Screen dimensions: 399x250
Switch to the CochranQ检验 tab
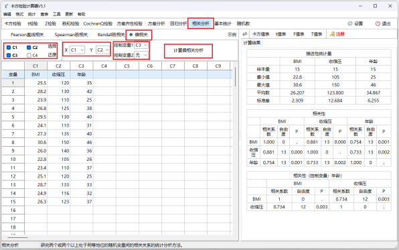pyautogui.click(x=98, y=23)
